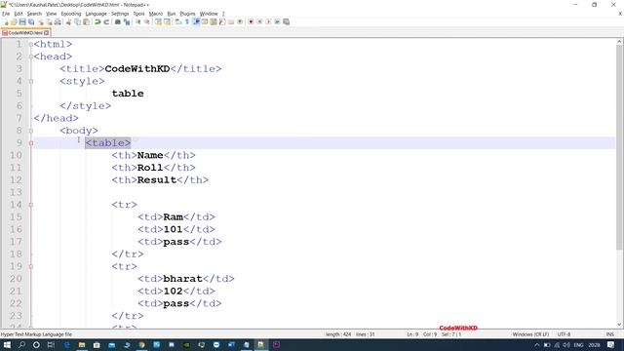624x351 pixels.
Task: Click the Save All toolbar icon
Action: (x=31, y=21)
